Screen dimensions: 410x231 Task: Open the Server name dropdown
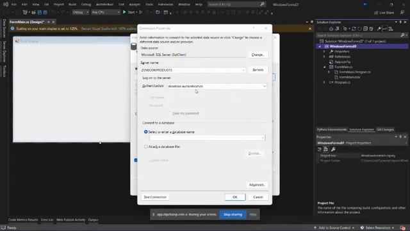click(x=243, y=70)
